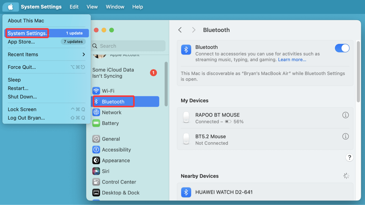Screen dimensions: 365x205
Task: Turn off the Bluetooth toggle switch
Action: (x=342, y=48)
